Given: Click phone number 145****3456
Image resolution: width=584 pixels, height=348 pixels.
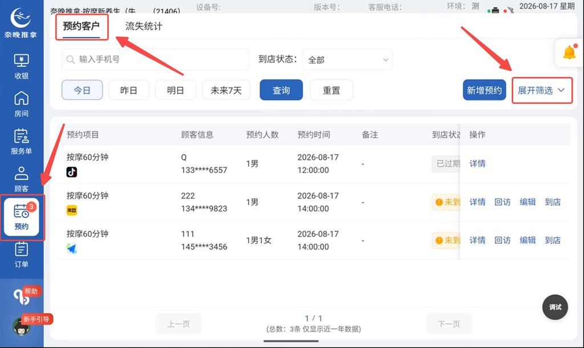Looking at the screenshot, I should (204, 246).
